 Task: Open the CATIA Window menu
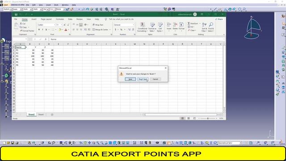pos(65,5)
